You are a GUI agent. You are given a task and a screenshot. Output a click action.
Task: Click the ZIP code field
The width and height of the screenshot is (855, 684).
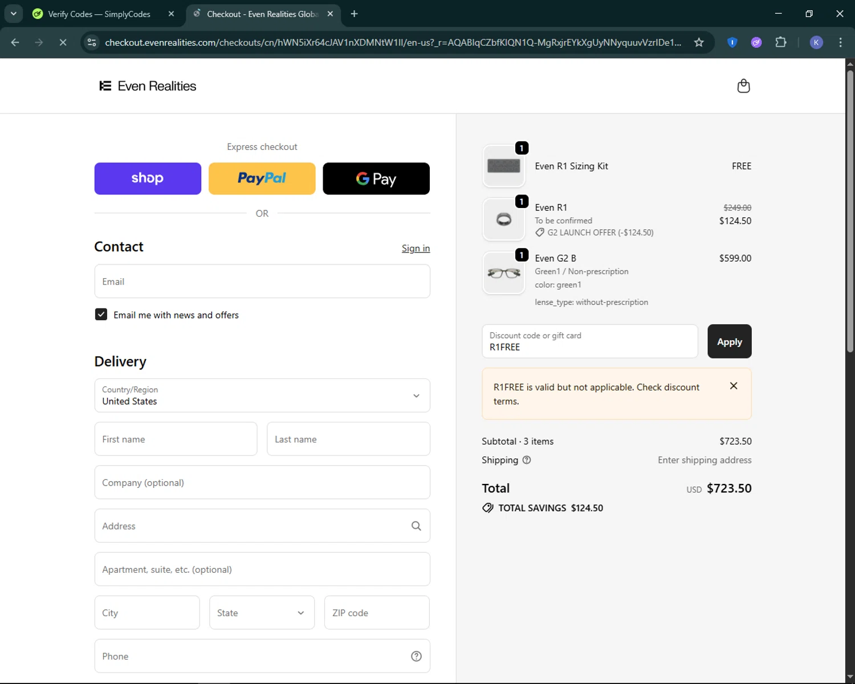click(377, 613)
